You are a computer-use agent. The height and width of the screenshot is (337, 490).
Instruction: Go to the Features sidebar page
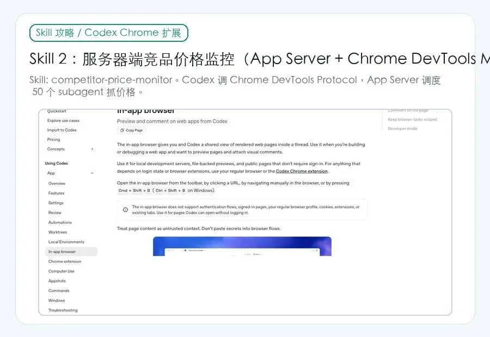(56, 193)
